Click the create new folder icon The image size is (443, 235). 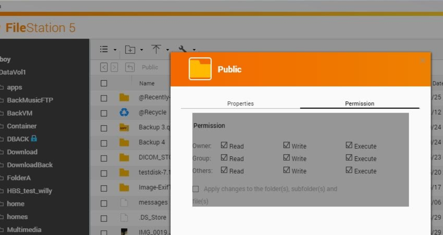click(x=130, y=50)
